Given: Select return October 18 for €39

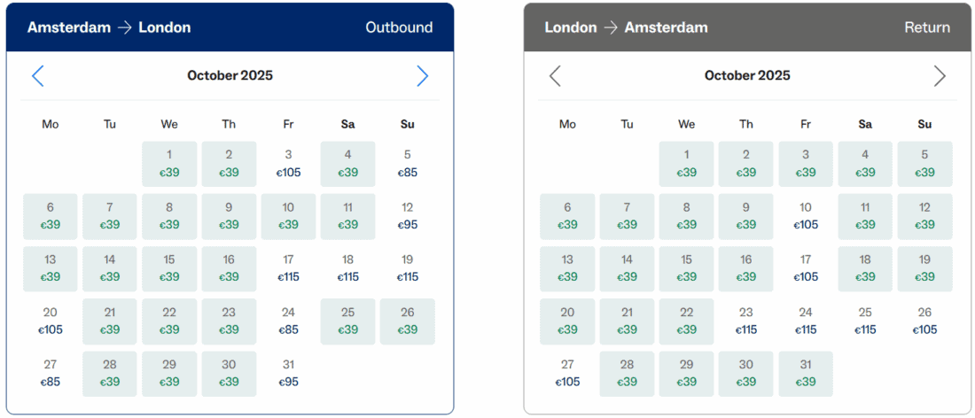Looking at the screenshot, I should [x=865, y=268].
